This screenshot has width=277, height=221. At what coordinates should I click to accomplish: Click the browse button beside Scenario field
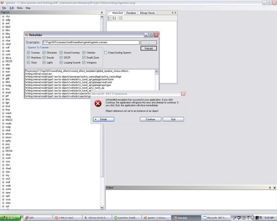tap(149, 42)
